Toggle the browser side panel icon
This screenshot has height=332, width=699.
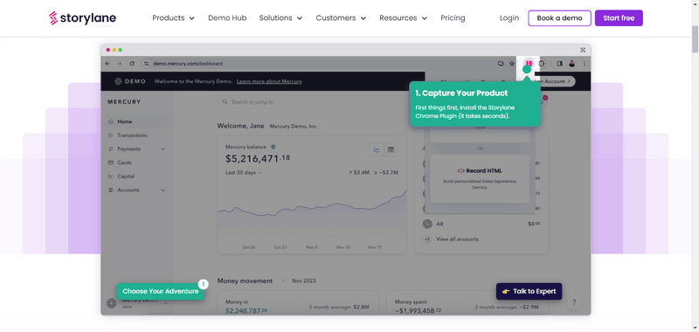coord(559,64)
